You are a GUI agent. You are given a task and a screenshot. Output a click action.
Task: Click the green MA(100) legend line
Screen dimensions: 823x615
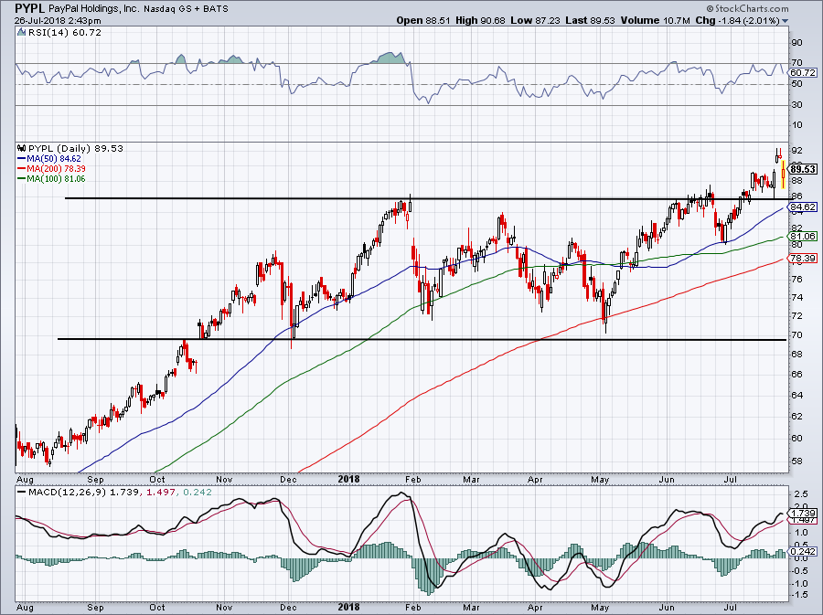pyautogui.click(x=22, y=179)
